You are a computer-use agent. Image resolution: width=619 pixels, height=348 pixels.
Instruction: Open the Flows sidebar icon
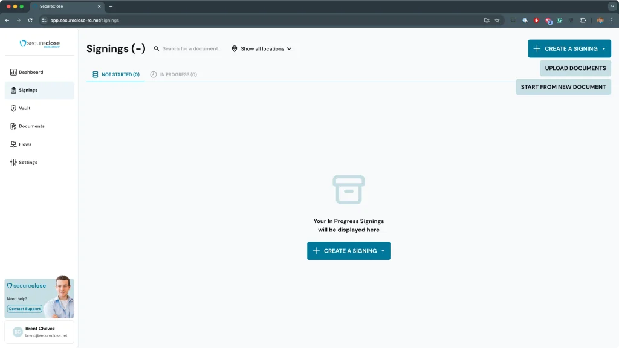tap(13, 144)
